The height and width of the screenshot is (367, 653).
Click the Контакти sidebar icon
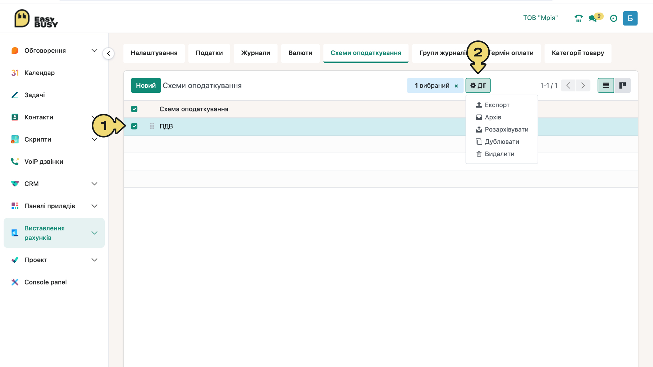click(x=15, y=117)
